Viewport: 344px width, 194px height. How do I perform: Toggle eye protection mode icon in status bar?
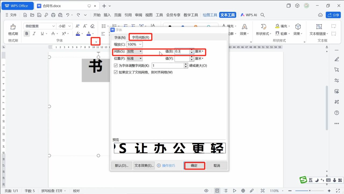pos(206,191)
